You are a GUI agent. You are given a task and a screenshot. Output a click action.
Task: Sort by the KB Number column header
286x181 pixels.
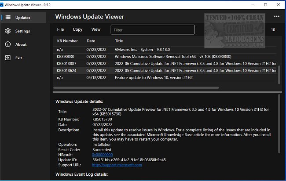coord(67,41)
